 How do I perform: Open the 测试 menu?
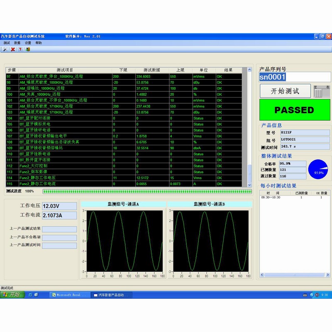click(x=7, y=43)
